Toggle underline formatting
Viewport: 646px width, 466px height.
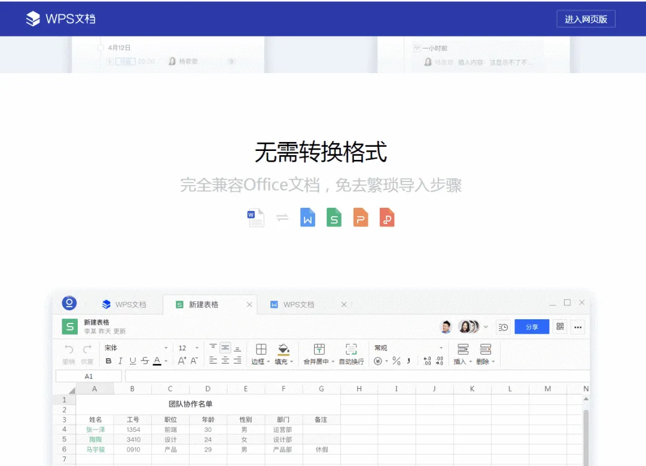tap(133, 361)
